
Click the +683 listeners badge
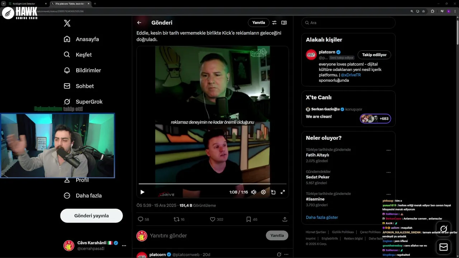pos(375,119)
